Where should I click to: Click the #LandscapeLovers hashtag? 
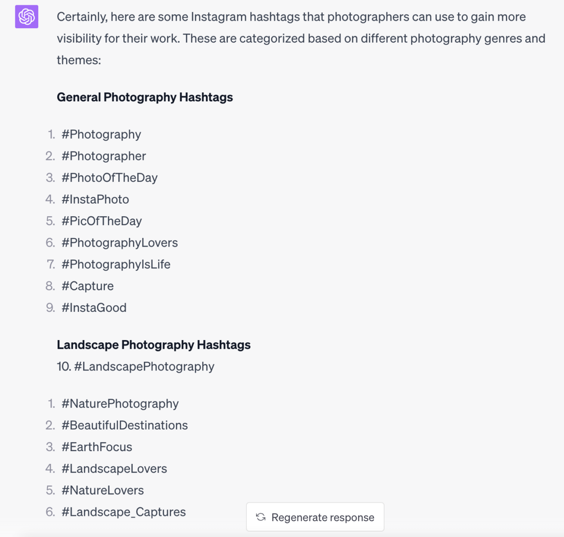coord(114,469)
